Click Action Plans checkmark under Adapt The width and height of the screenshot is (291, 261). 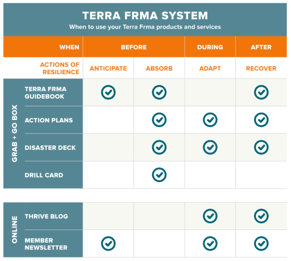point(210,120)
